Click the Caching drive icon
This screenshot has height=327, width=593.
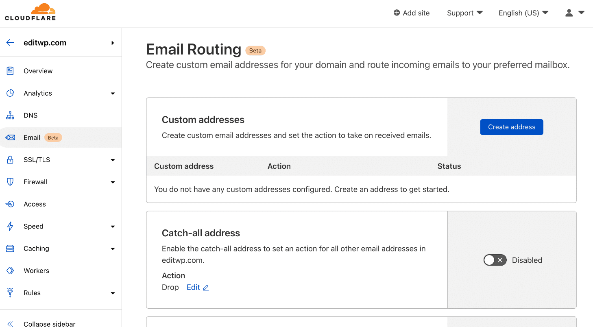tap(10, 249)
